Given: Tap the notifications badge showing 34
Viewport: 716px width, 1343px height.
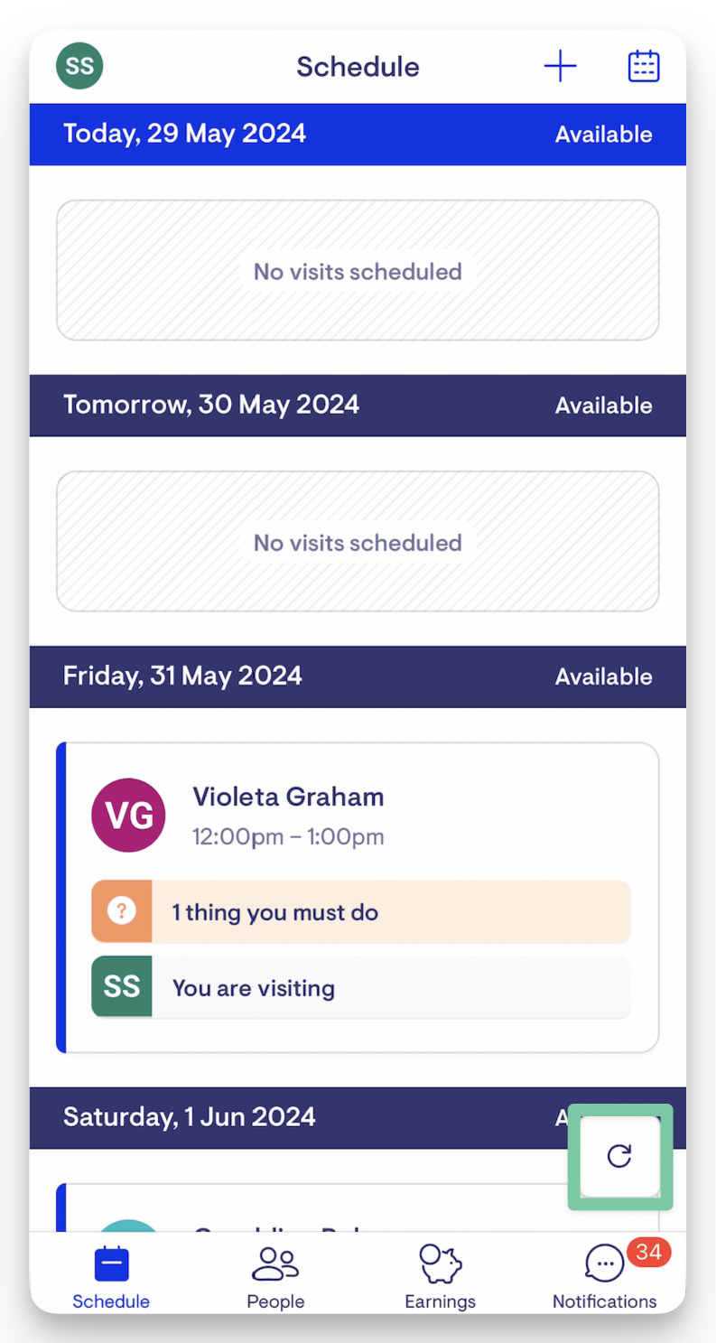Looking at the screenshot, I should pyautogui.click(x=648, y=1253).
